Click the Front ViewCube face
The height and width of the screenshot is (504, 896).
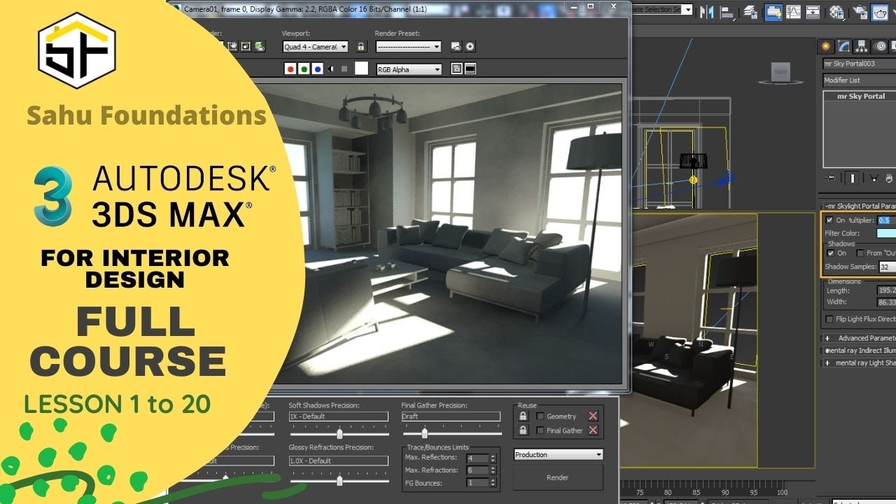tap(780, 71)
